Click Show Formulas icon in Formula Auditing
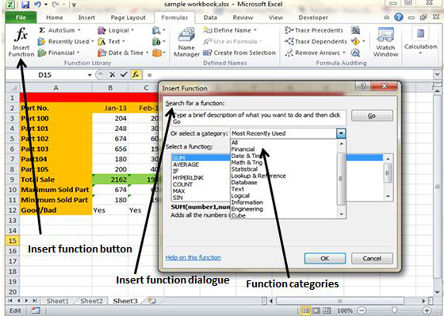The width and height of the screenshot is (444, 316). [x=355, y=30]
